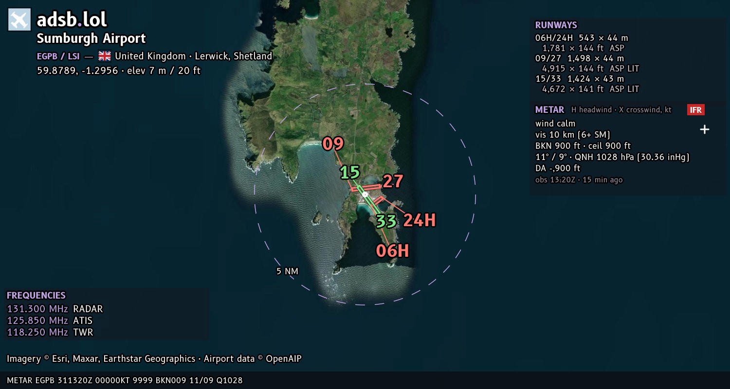The width and height of the screenshot is (730, 389).
Task: Click the 'H headwind · X crosswind, kt' legend
Action: (621, 110)
